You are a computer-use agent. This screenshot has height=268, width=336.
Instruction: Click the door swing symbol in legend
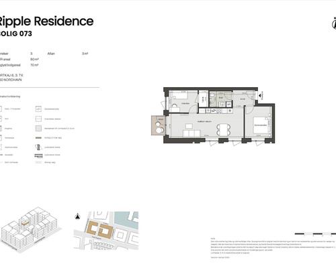[38, 147]
